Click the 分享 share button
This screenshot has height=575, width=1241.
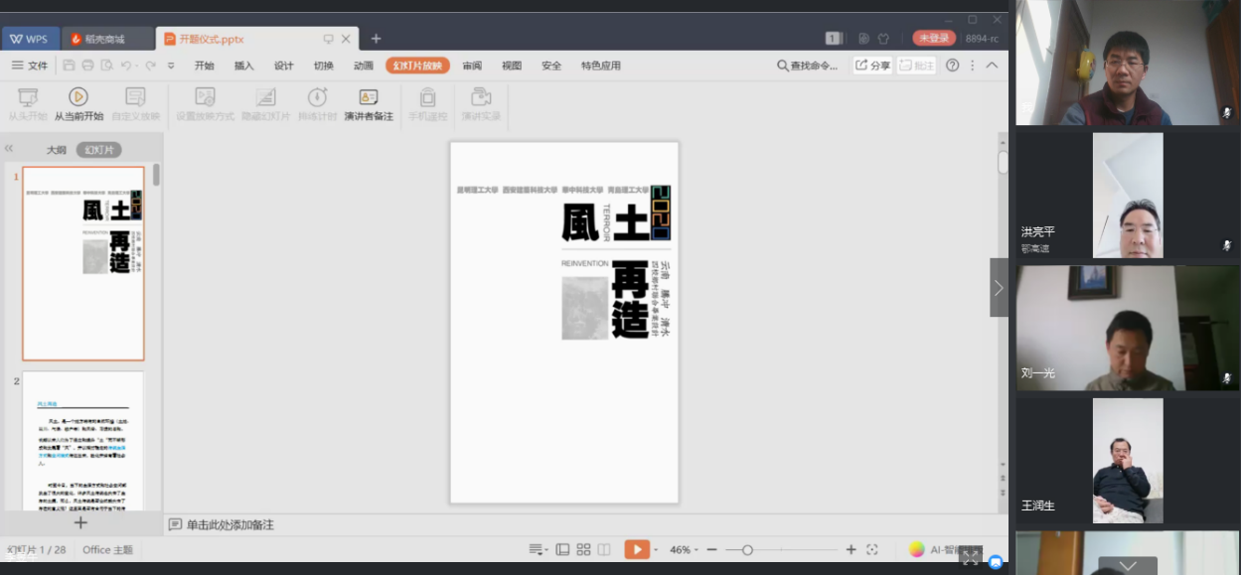(872, 66)
